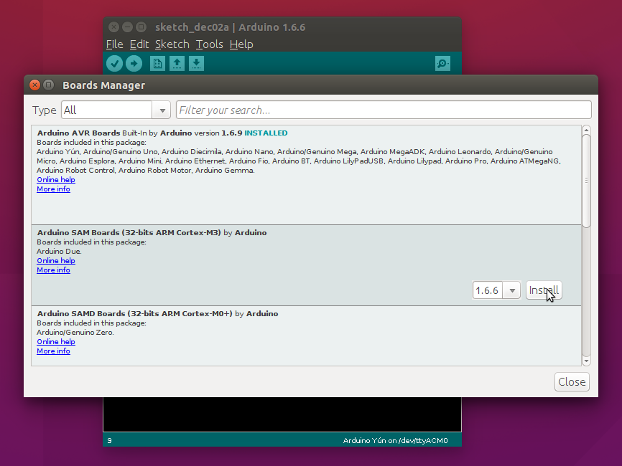Open Online help link for Arduino AVR Boards
Image resolution: width=622 pixels, height=466 pixels.
pos(56,180)
